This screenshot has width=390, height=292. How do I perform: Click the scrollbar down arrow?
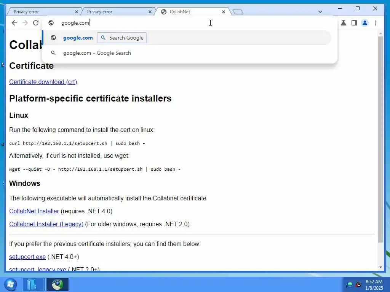point(380,267)
